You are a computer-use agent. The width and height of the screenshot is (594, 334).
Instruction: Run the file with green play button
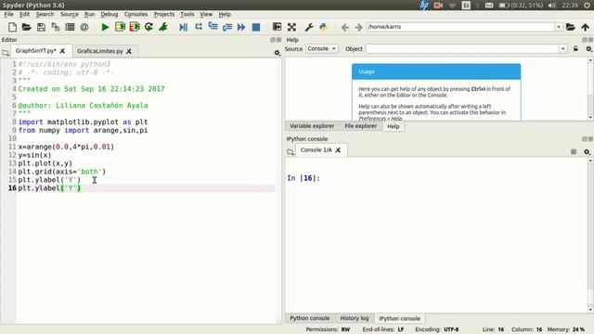pos(105,27)
